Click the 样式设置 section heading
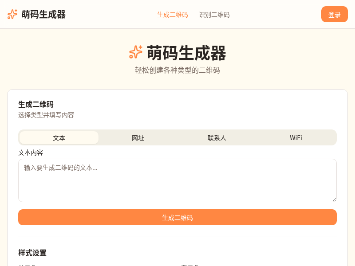Viewport: 355px width, 266px height. coord(32,253)
